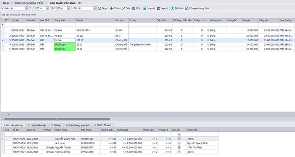Click the Địa chỉ filter row cell
This screenshot has width=295, height=157.
tap(96, 25)
